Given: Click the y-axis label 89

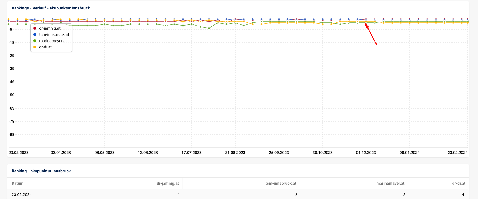Looking at the screenshot, I should click(12, 135).
